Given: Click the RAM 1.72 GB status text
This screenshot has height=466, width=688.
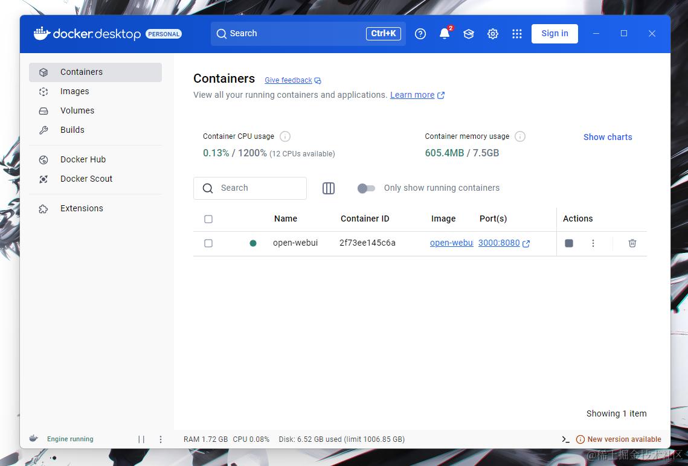Looking at the screenshot, I should coord(205,439).
